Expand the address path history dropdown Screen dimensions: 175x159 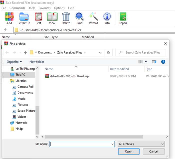point(100,53)
